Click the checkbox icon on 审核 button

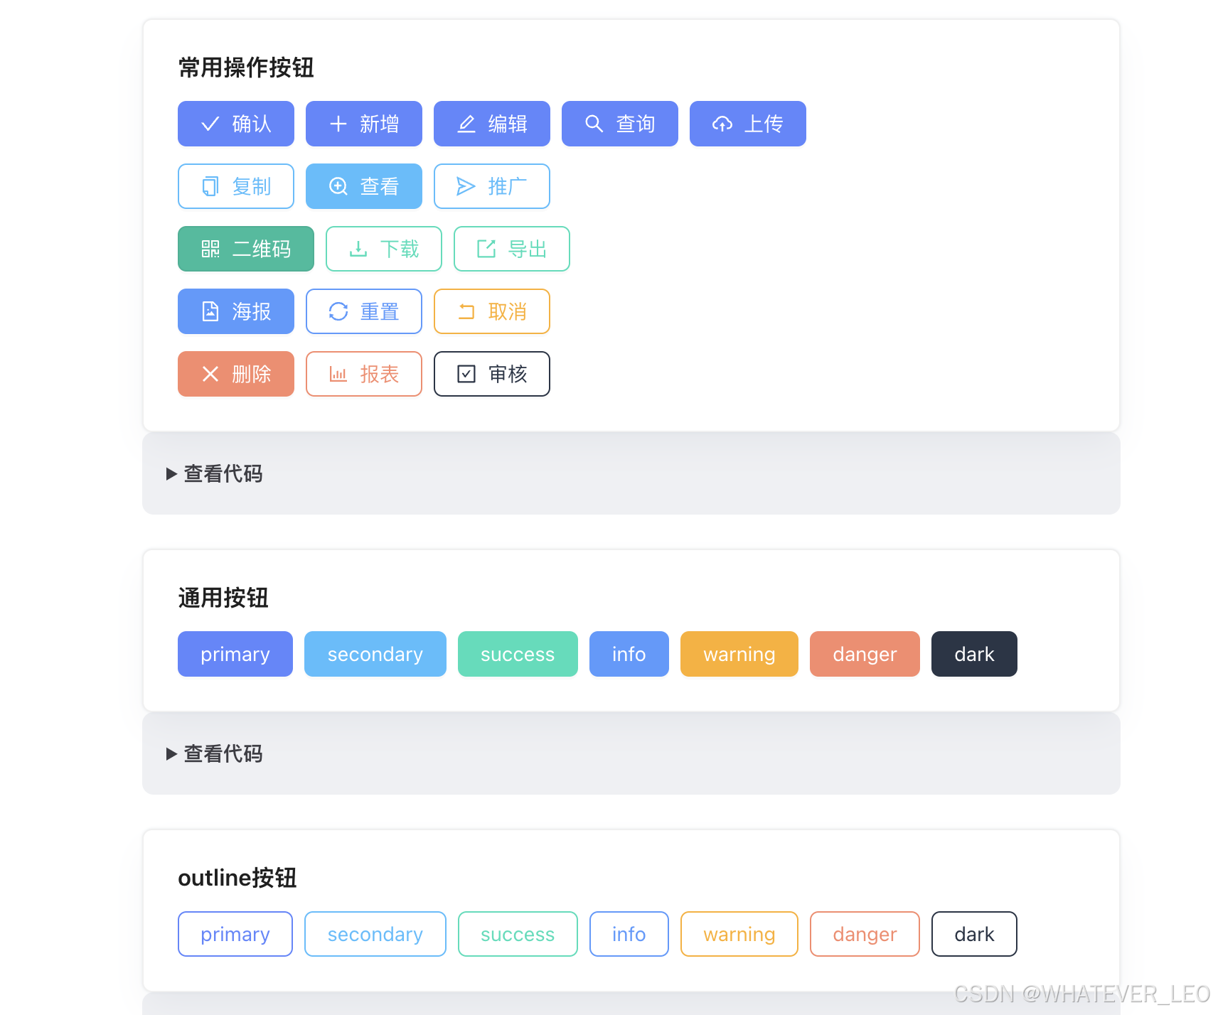[466, 375]
